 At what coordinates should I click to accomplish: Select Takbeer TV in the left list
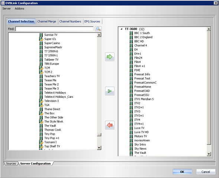coord(51,60)
